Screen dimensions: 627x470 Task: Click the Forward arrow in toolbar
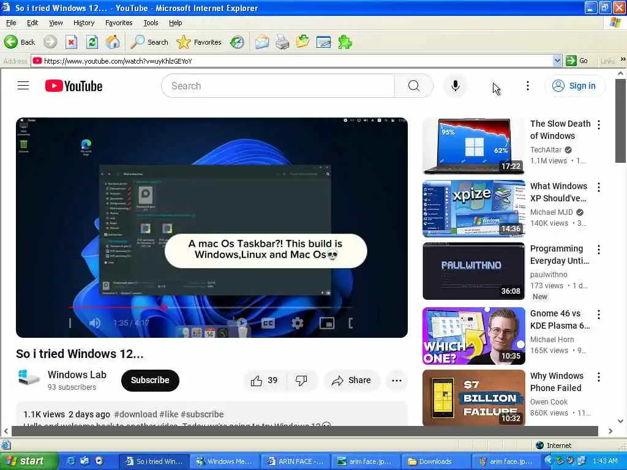[x=50, y=42]
